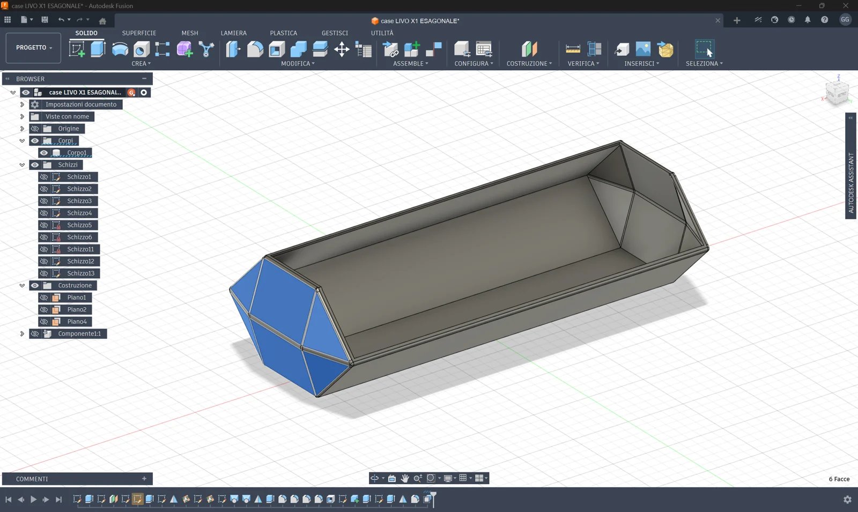The width and height of the screenshot is (858, 512).
Task: Select the Extrude tool
Action: (x=98, y=49)
